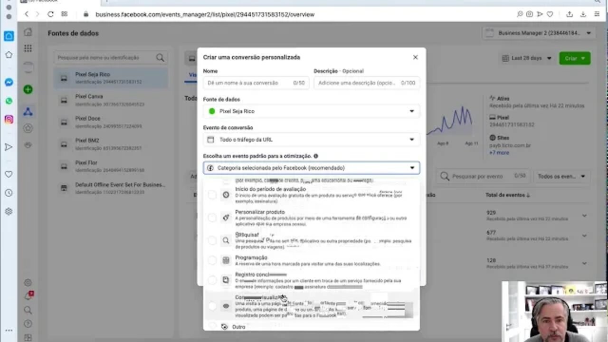Open the partner integrations icon below star
This screenshot has height=342, width=608.
(28, 144)
